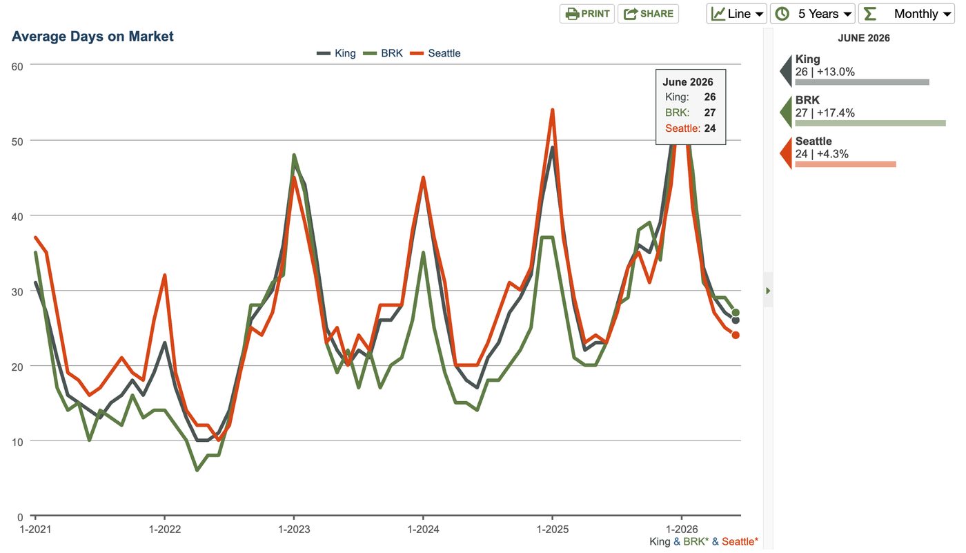The height and width of the screenshot is (553, 966).
Task: Collapse the side panel with the green triangle
Action: coord(768,291)
